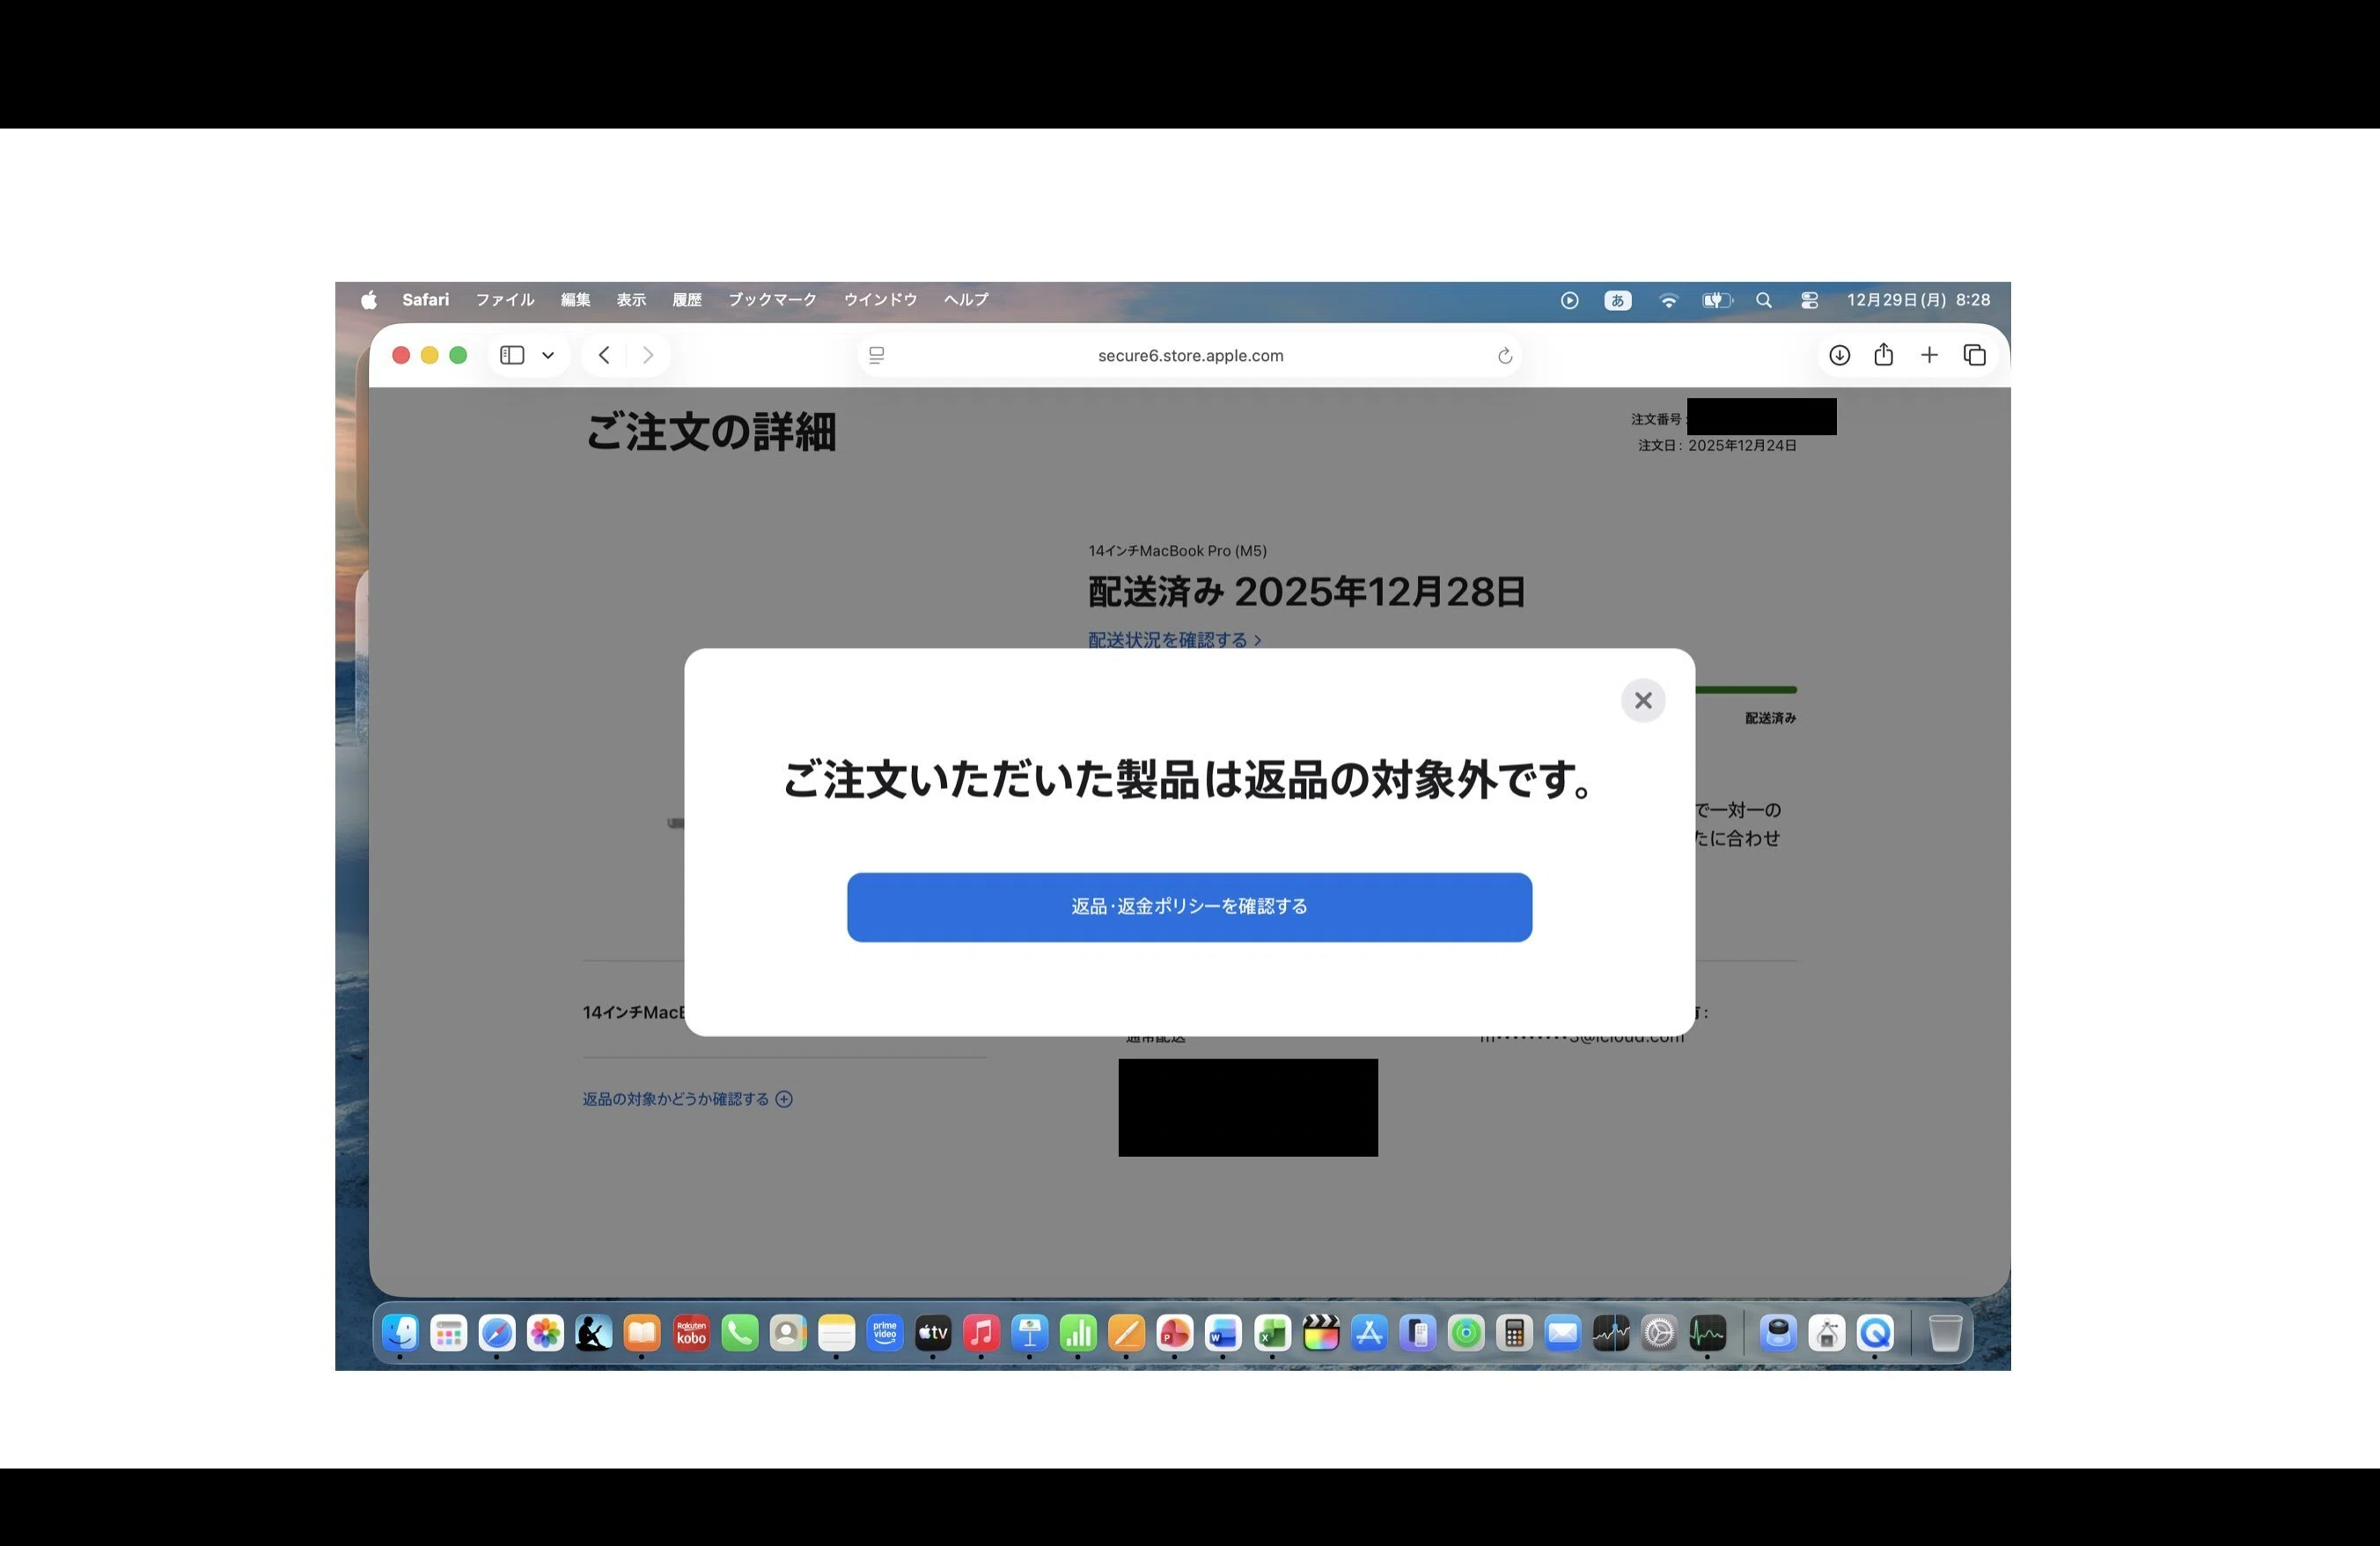Open Finder from the Dock

coord(400,1333)
